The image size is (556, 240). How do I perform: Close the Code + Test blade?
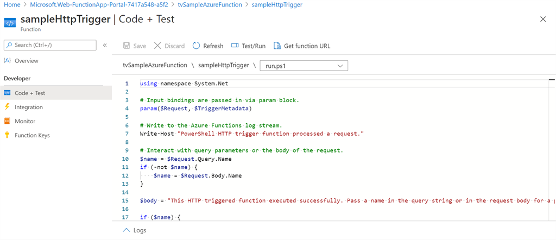543,19
